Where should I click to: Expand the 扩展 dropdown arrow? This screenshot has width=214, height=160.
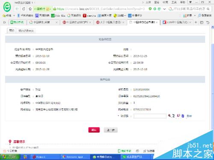195,15
